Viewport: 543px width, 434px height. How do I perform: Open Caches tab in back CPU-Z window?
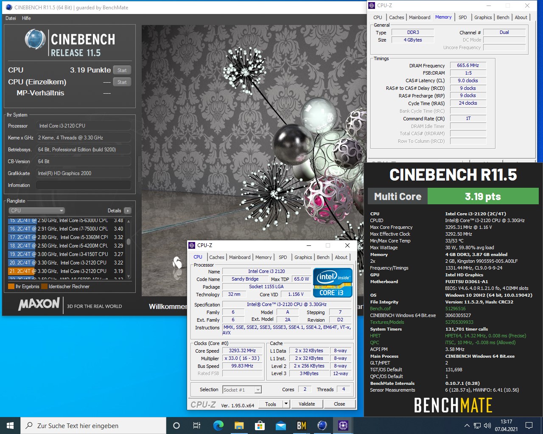[x=397, y=17]
